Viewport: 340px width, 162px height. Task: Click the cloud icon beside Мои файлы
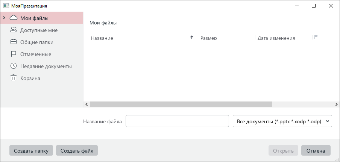pos(14,18)
